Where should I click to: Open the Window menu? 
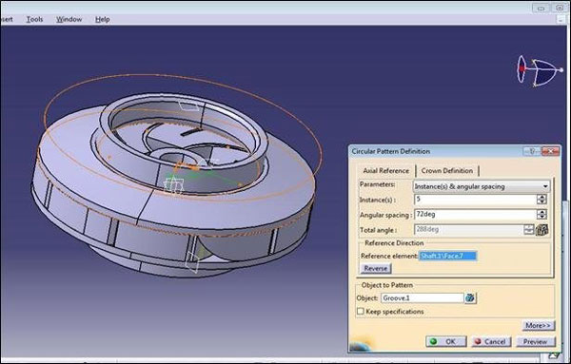pos(69,19)
